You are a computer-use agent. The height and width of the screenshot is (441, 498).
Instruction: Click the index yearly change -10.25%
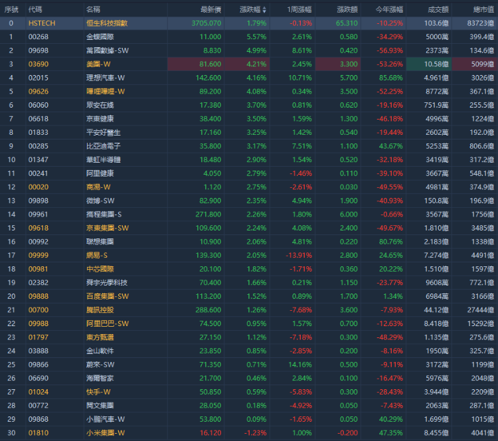click(390, 23)
